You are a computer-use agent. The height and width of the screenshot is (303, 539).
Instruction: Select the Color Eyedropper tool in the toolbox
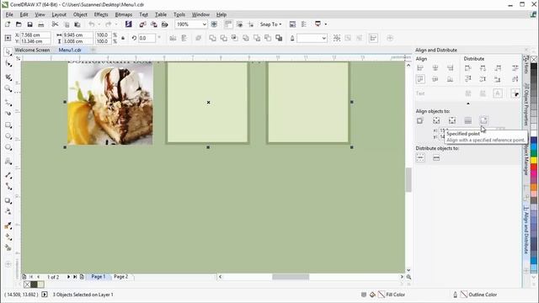coord(8,226)
